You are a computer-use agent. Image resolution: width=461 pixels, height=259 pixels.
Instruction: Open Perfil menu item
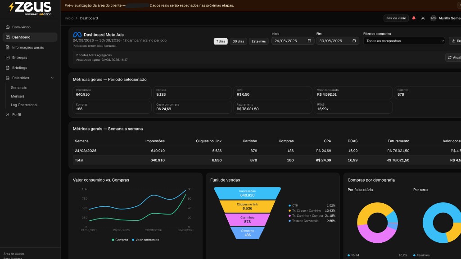pos(30,115)
